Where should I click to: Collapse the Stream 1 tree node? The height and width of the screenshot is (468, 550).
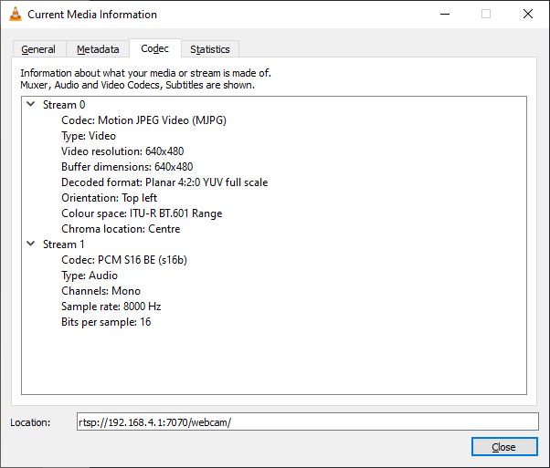tap(30, 244)
